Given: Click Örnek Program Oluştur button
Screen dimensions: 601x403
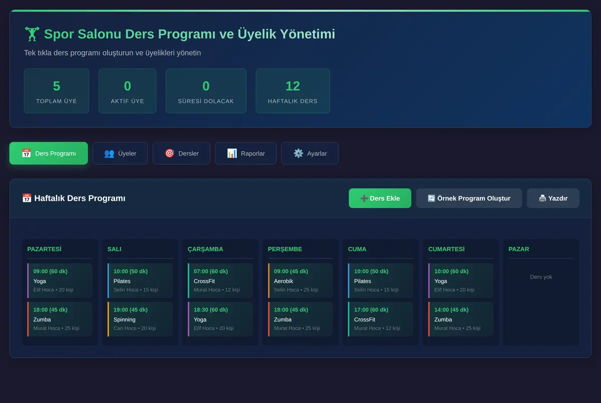Looking at the screenshot, I should [x=469, y=198].
